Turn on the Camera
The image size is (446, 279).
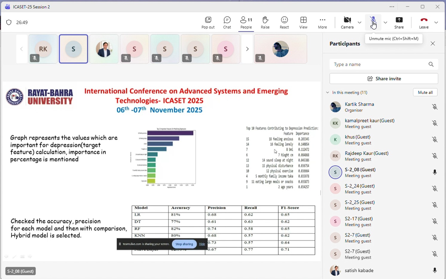[x=347, y=23]
